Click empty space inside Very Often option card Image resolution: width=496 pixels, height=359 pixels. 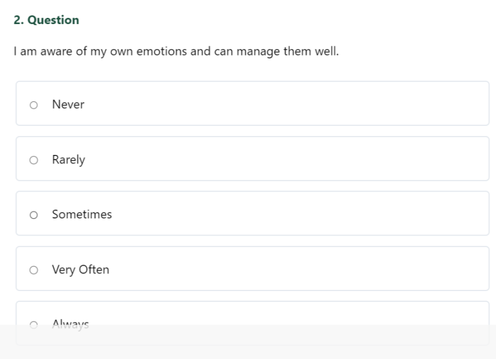pos(285,269)
